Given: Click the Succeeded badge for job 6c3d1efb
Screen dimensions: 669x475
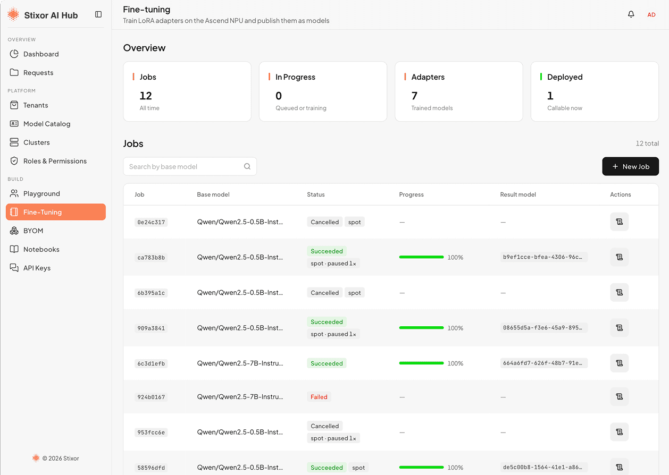Looking at the screenshot, I should tap(327, 363).
